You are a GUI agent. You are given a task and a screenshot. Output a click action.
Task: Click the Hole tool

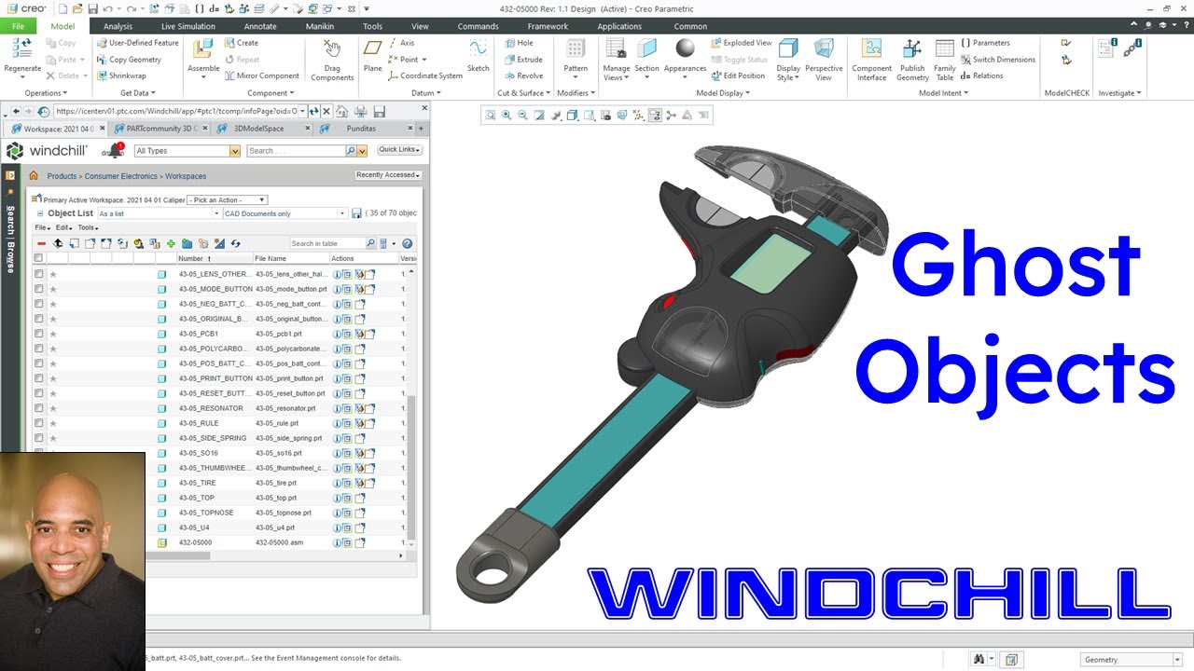[520, 43]
